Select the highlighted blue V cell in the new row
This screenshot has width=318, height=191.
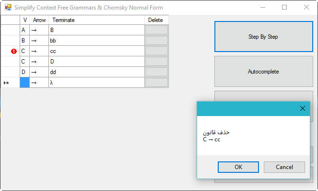25,83
